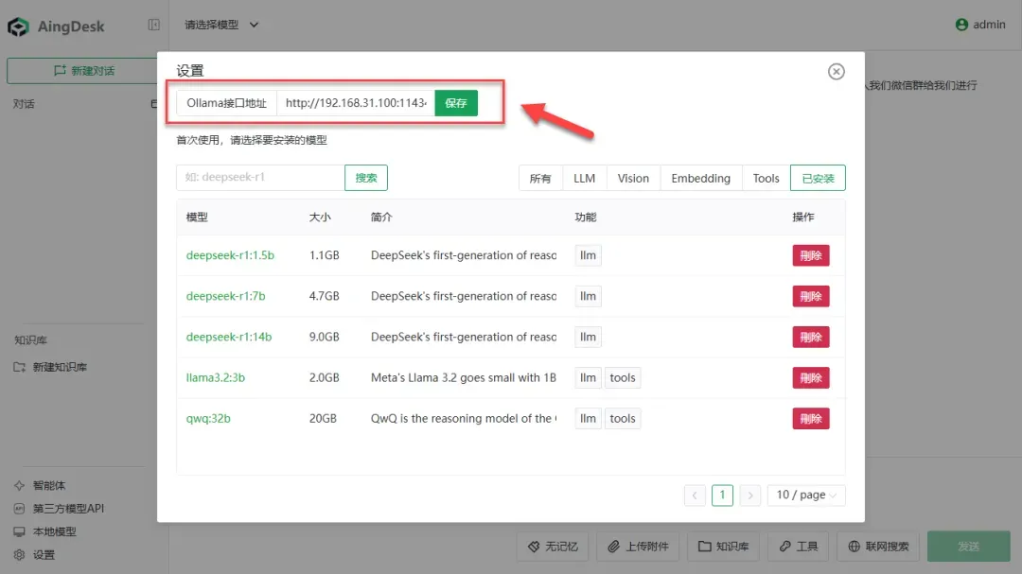Go to the previous page arrow
Screen dimensions: 1022x574
pos(695,496)
